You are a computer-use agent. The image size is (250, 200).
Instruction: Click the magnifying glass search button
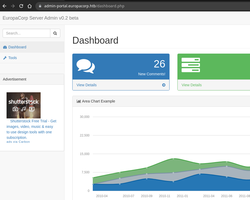pyautogui.click(x=55, y=33)
